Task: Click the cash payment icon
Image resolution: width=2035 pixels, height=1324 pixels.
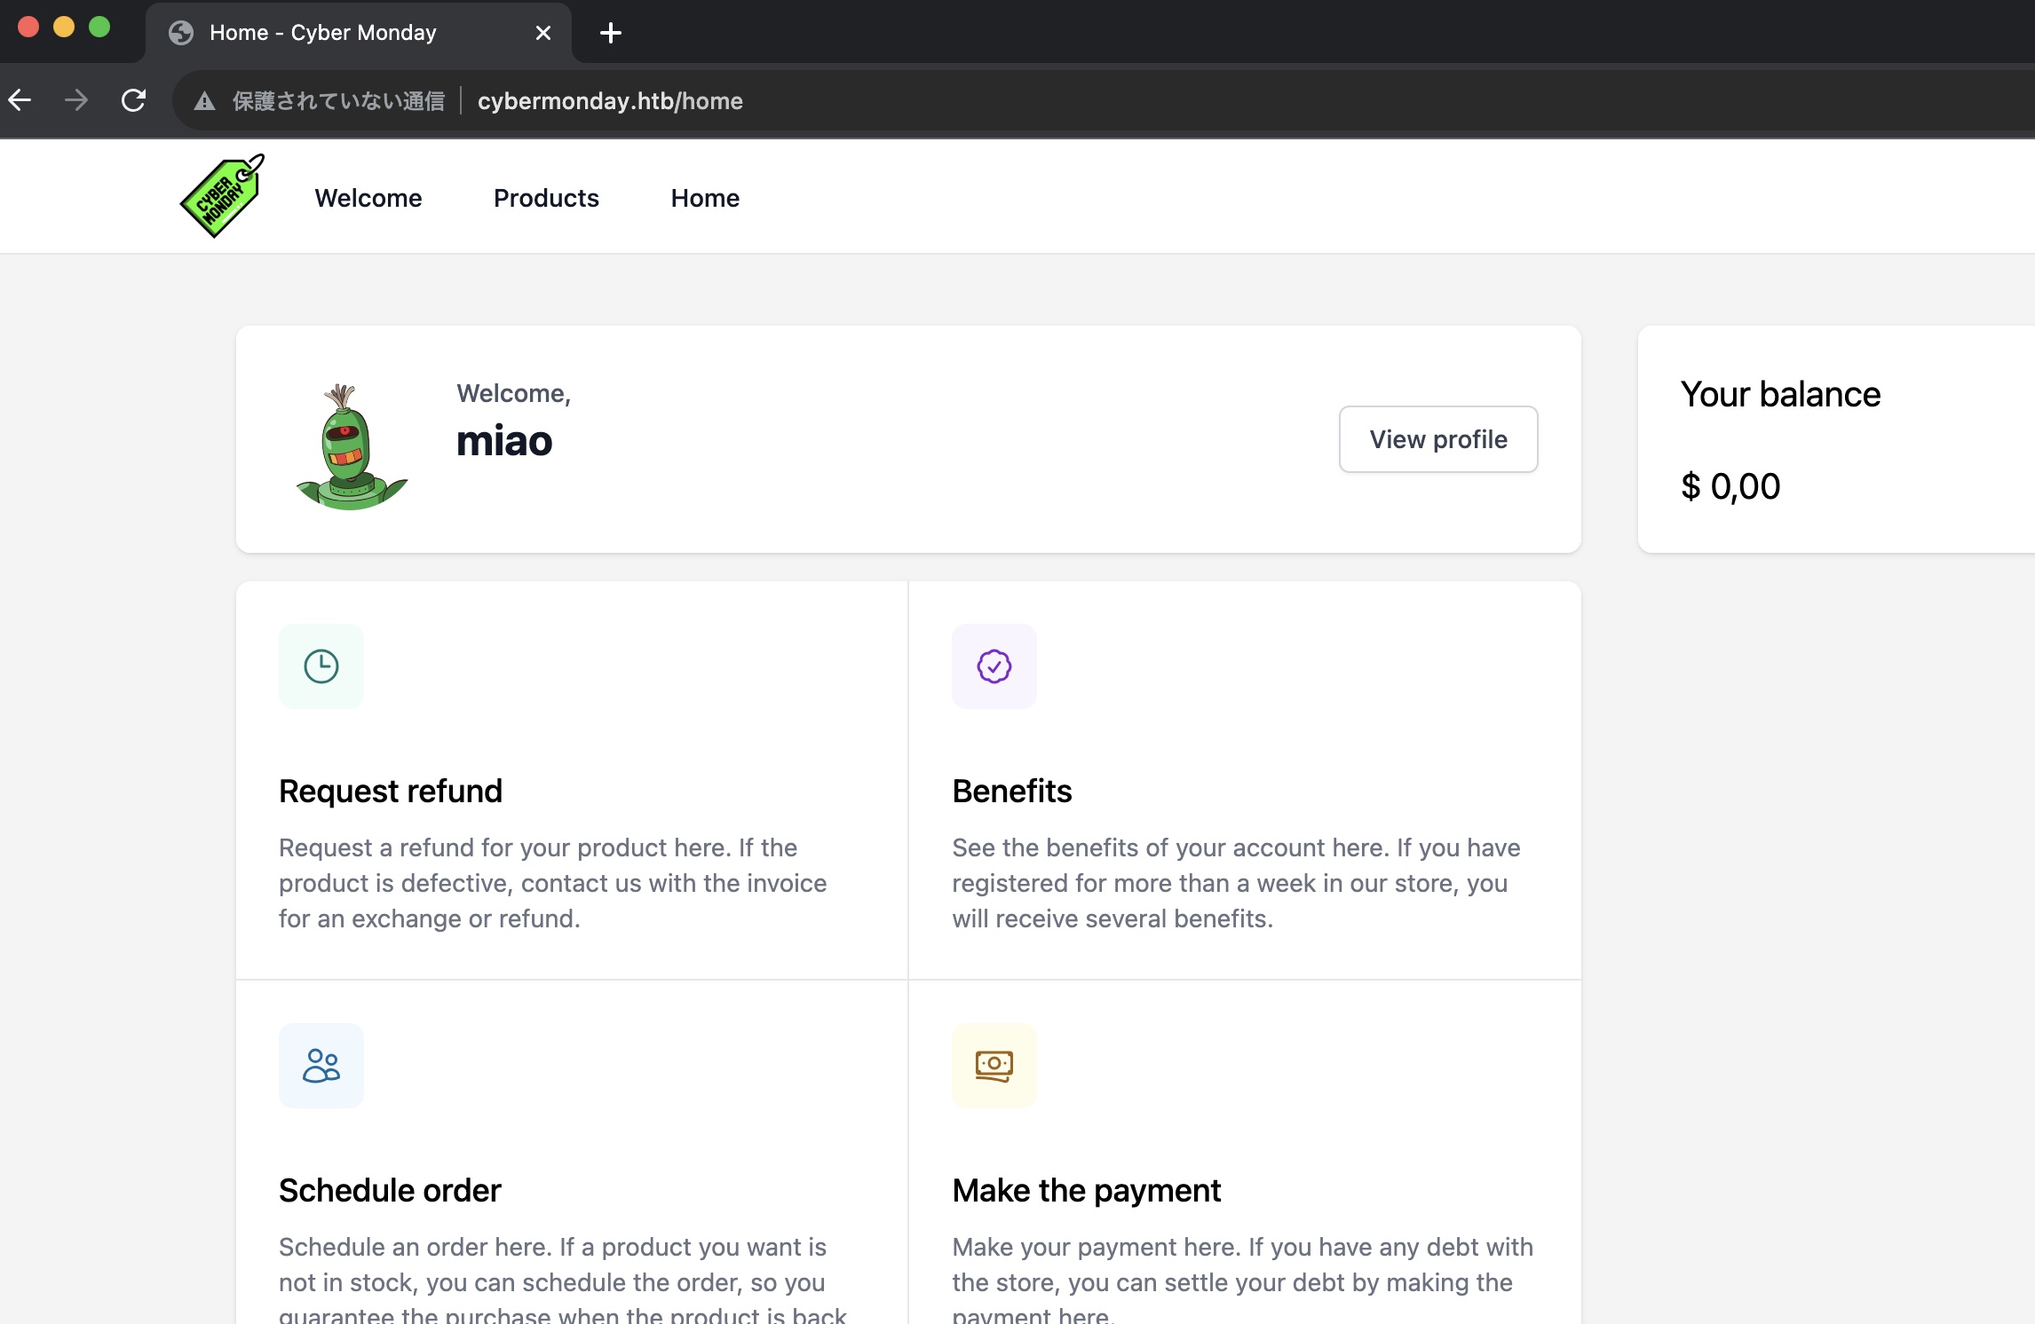Action: coord(994,1066)
